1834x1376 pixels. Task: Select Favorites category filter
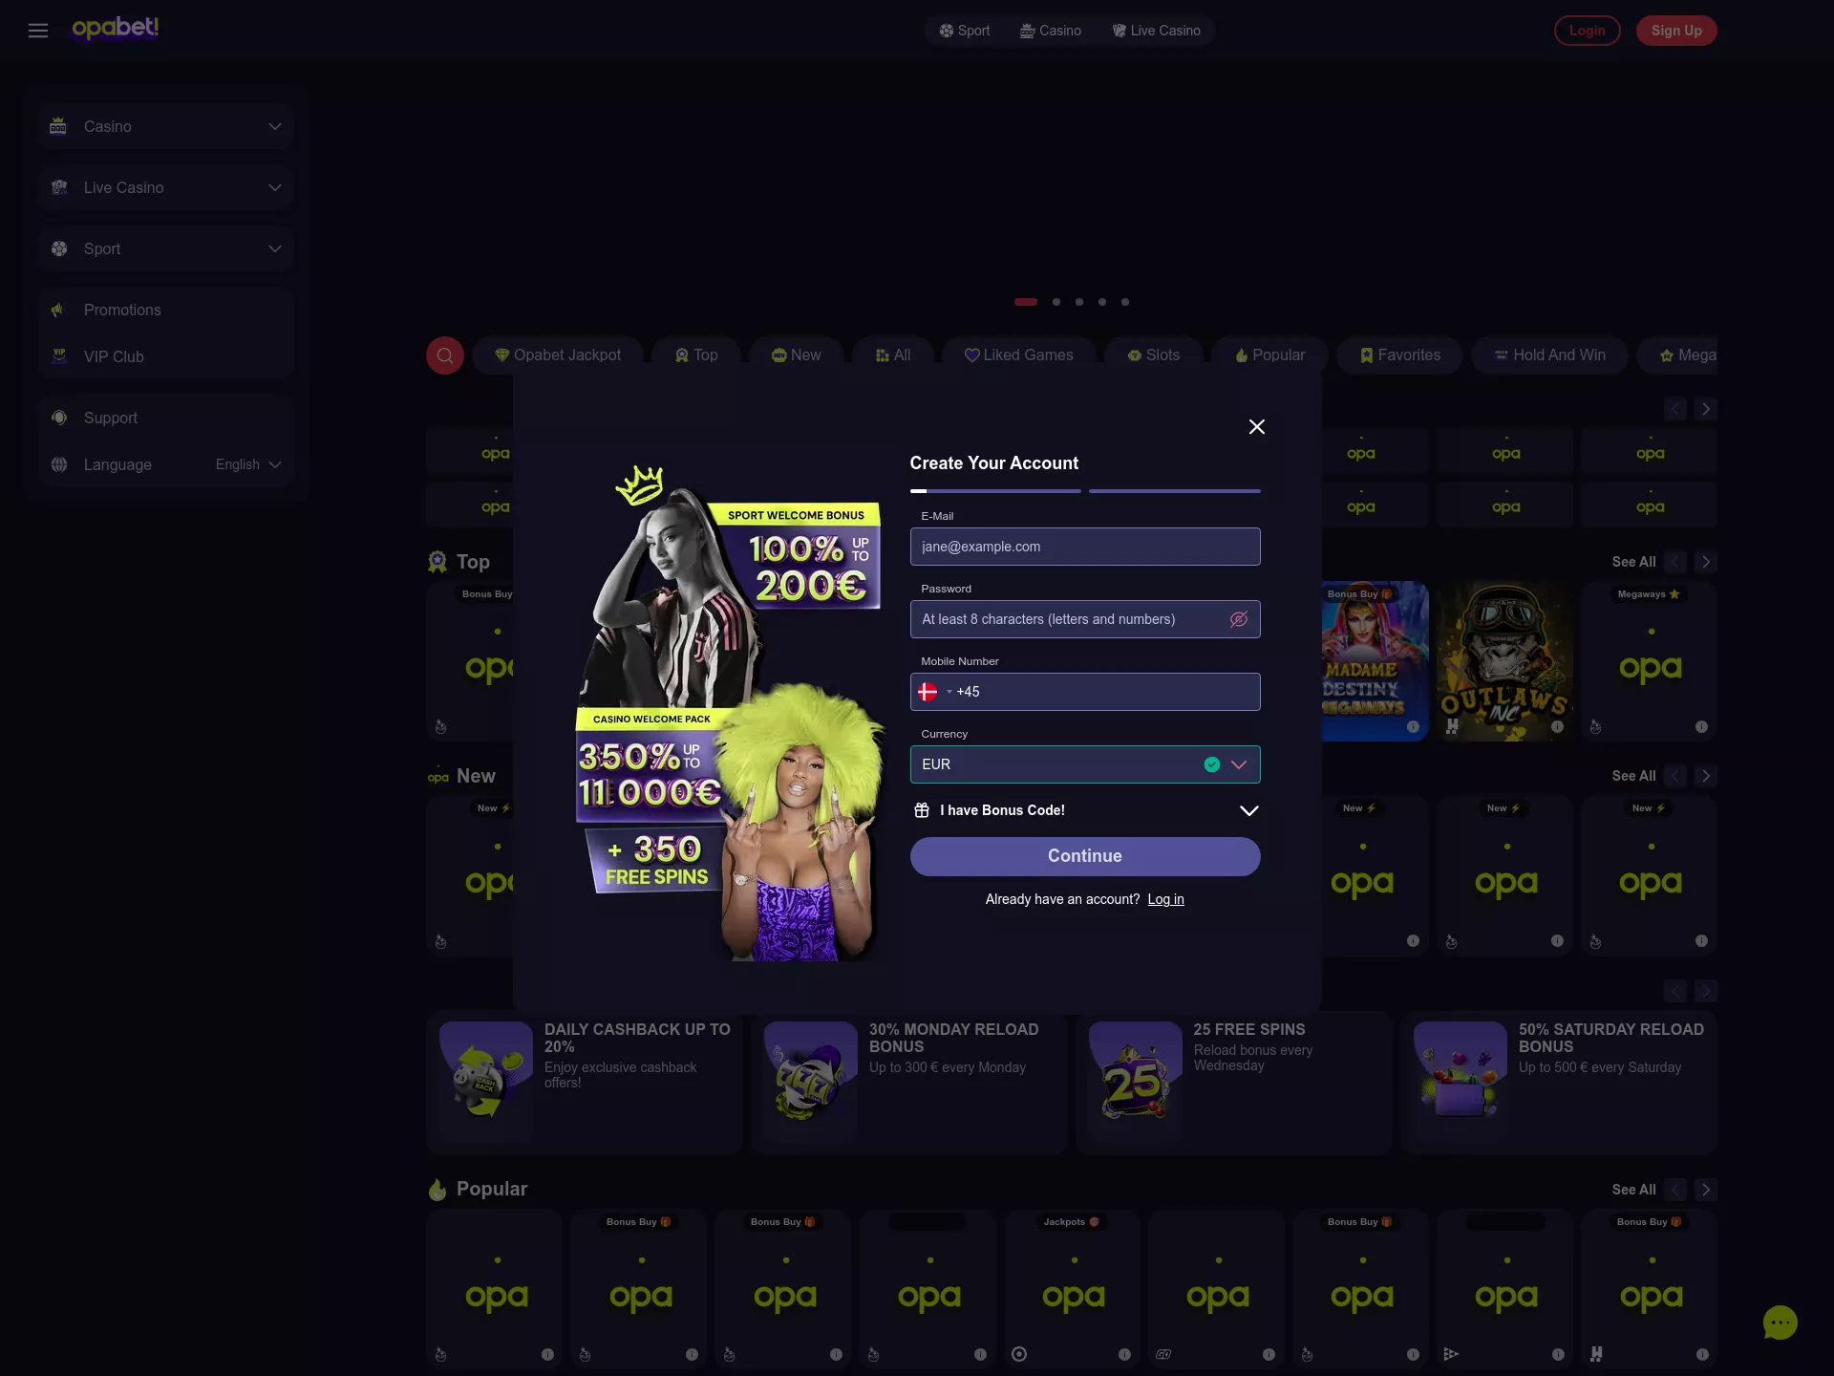[1399, 355]
